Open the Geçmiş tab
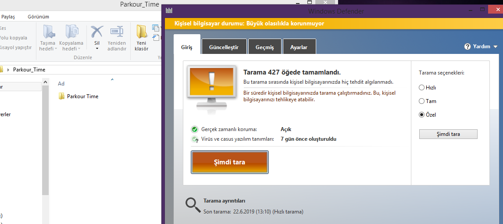The width and height of the screenshot is (503, 224). click(264, 47)
